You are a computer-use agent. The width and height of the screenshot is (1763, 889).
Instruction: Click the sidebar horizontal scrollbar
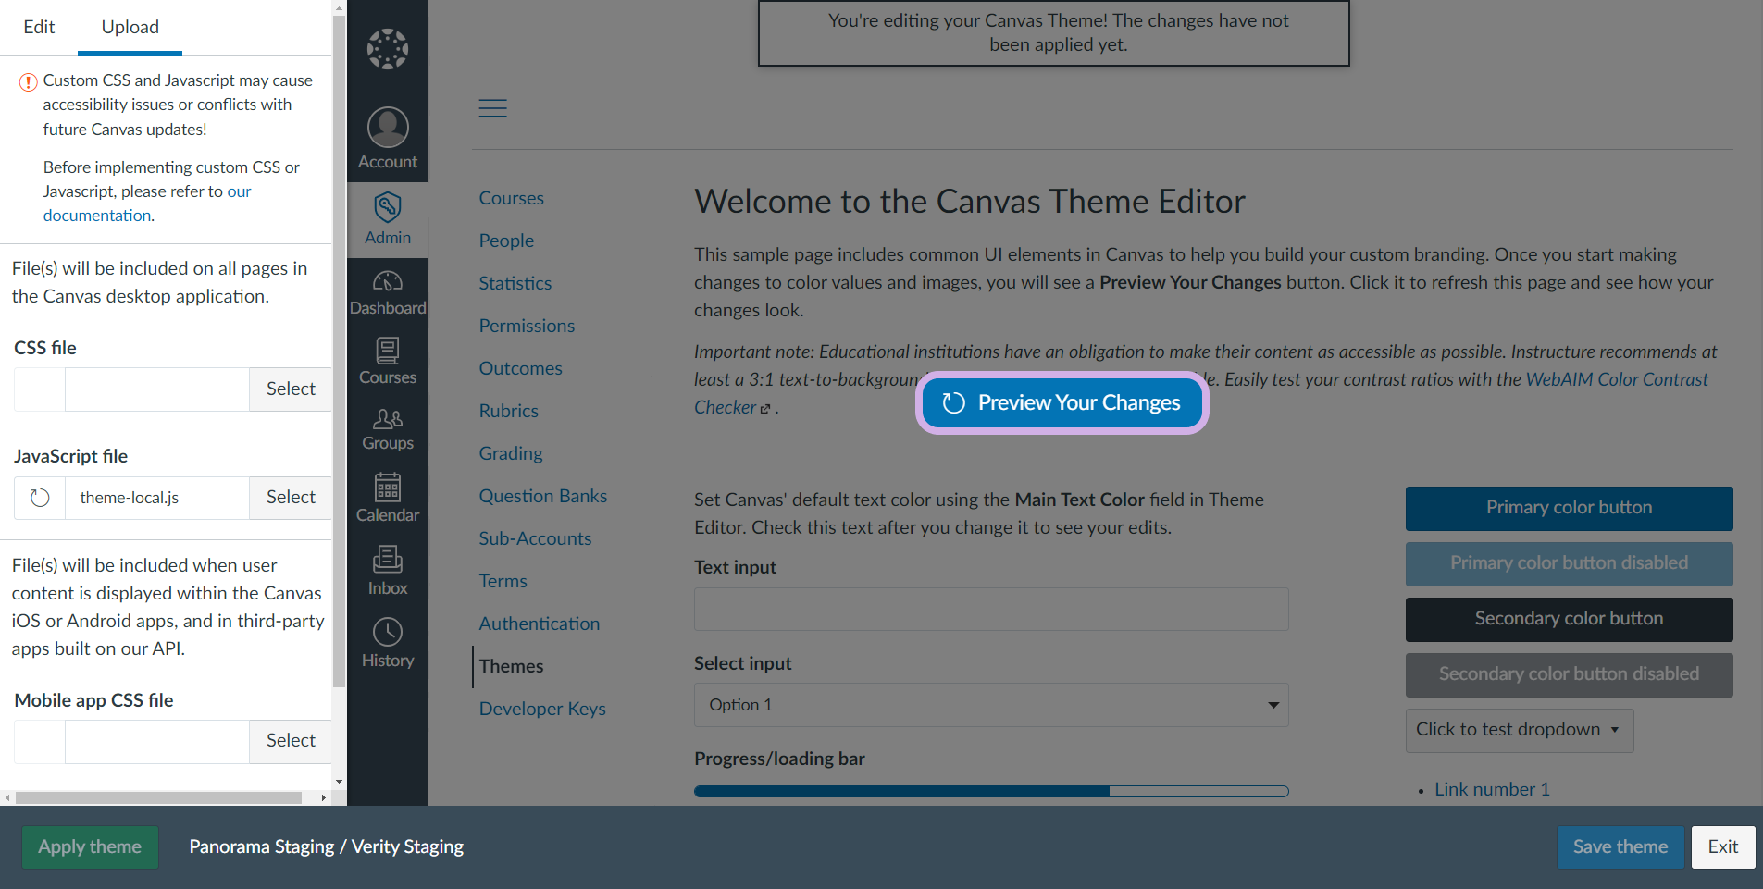(x=158, y=797)
